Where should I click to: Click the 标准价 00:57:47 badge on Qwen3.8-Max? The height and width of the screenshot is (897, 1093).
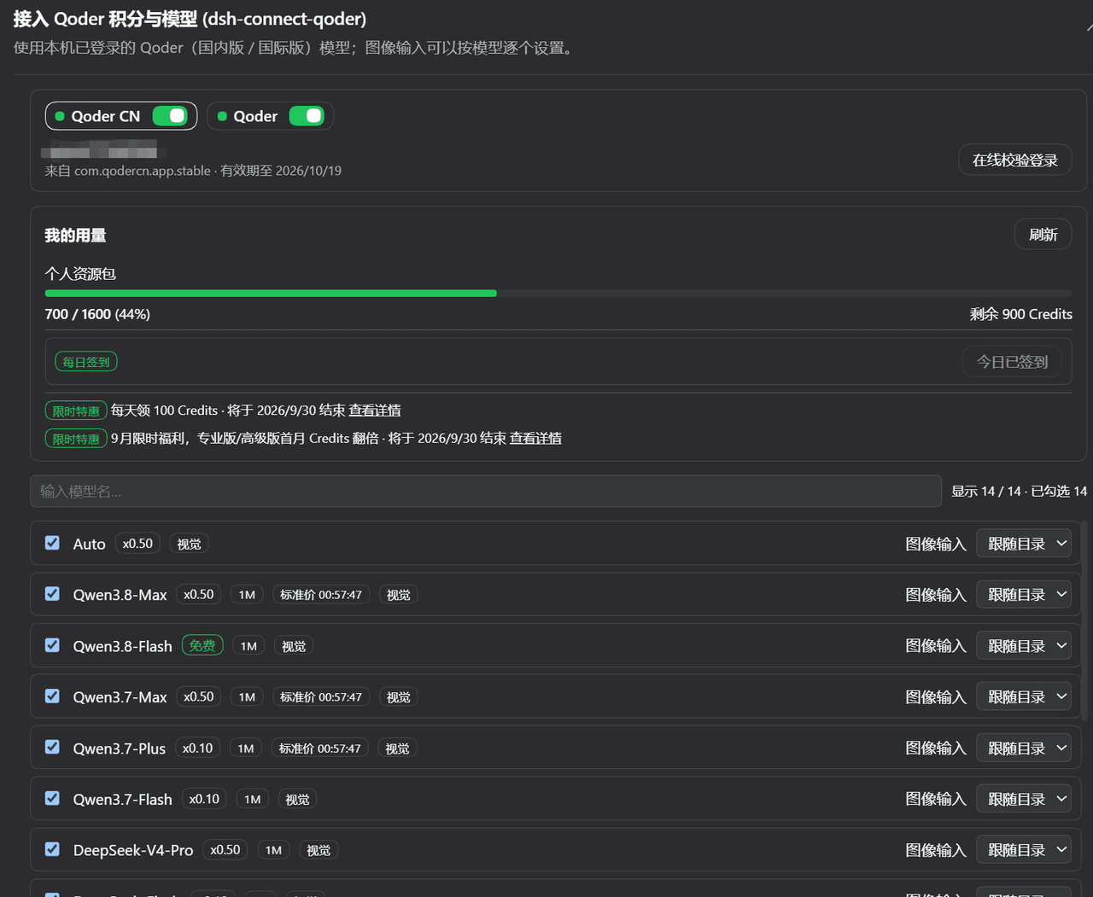click(x=321, y=595)
